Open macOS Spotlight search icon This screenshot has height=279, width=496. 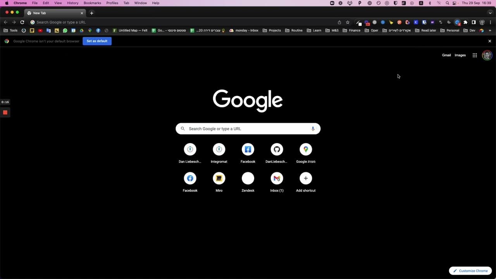point(448,3)
